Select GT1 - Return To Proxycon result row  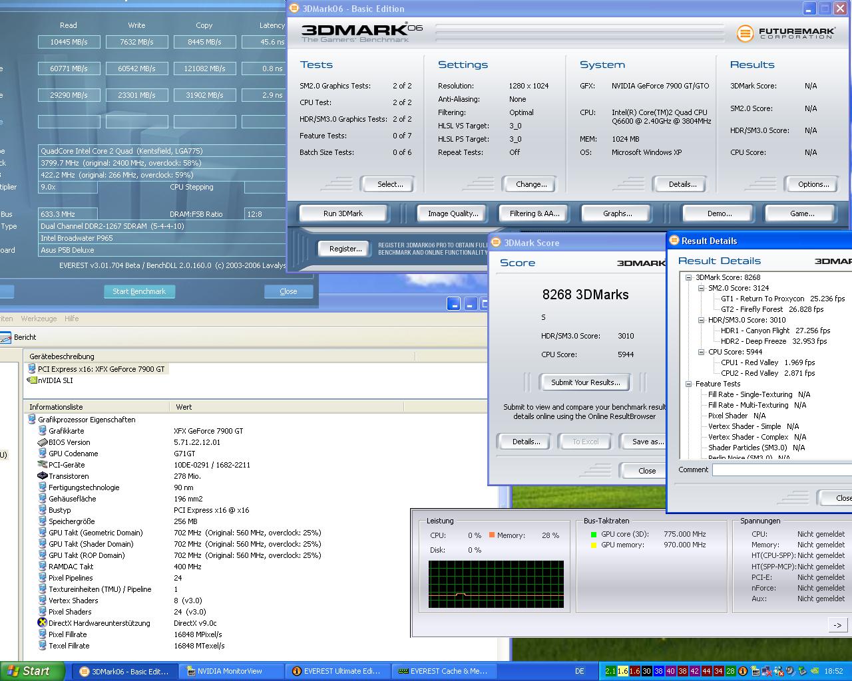[x=783, y=299]
